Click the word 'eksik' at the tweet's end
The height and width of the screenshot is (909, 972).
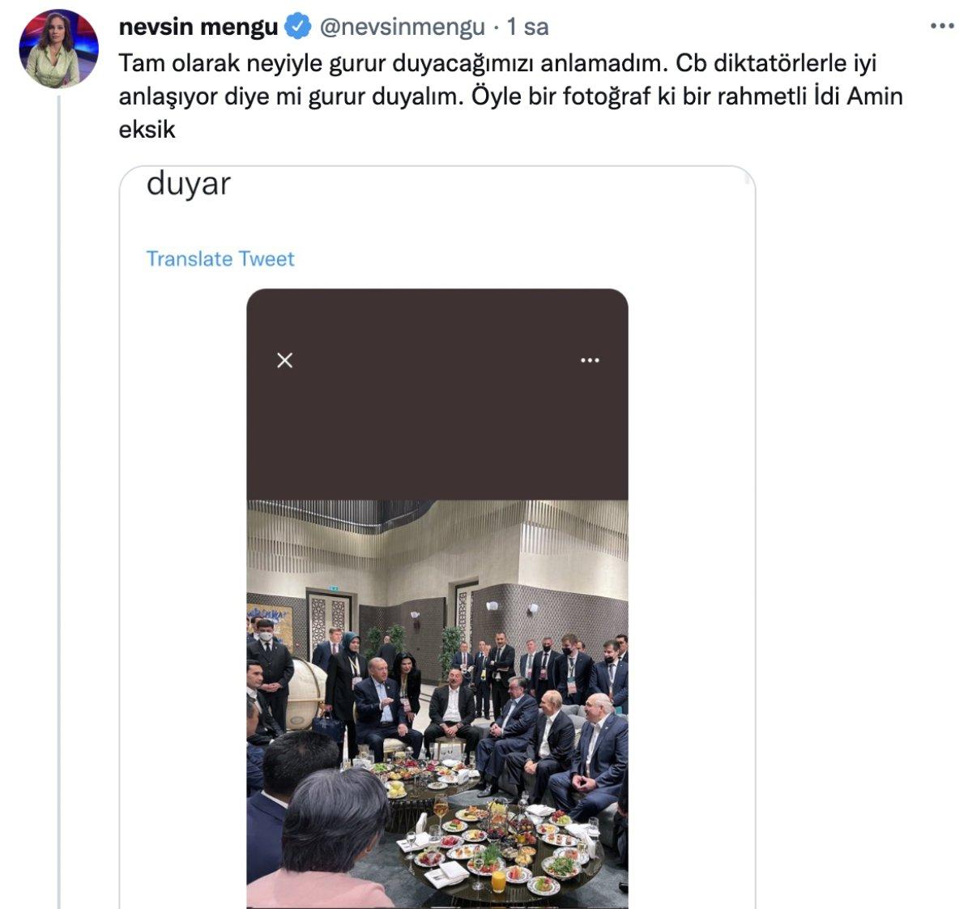click(150, 127)
